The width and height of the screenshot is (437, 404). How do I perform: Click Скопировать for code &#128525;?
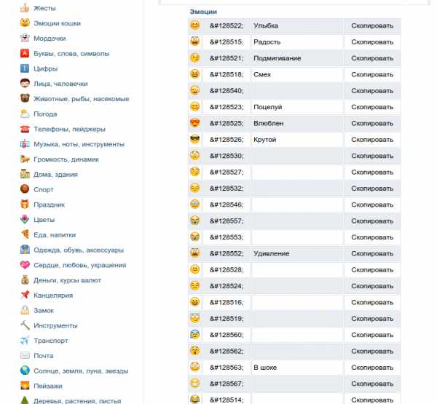pyautogui.click(x=372, y=123)
